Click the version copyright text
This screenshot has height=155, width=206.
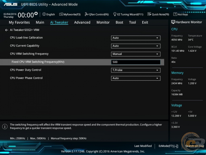(x=103, y=151)
